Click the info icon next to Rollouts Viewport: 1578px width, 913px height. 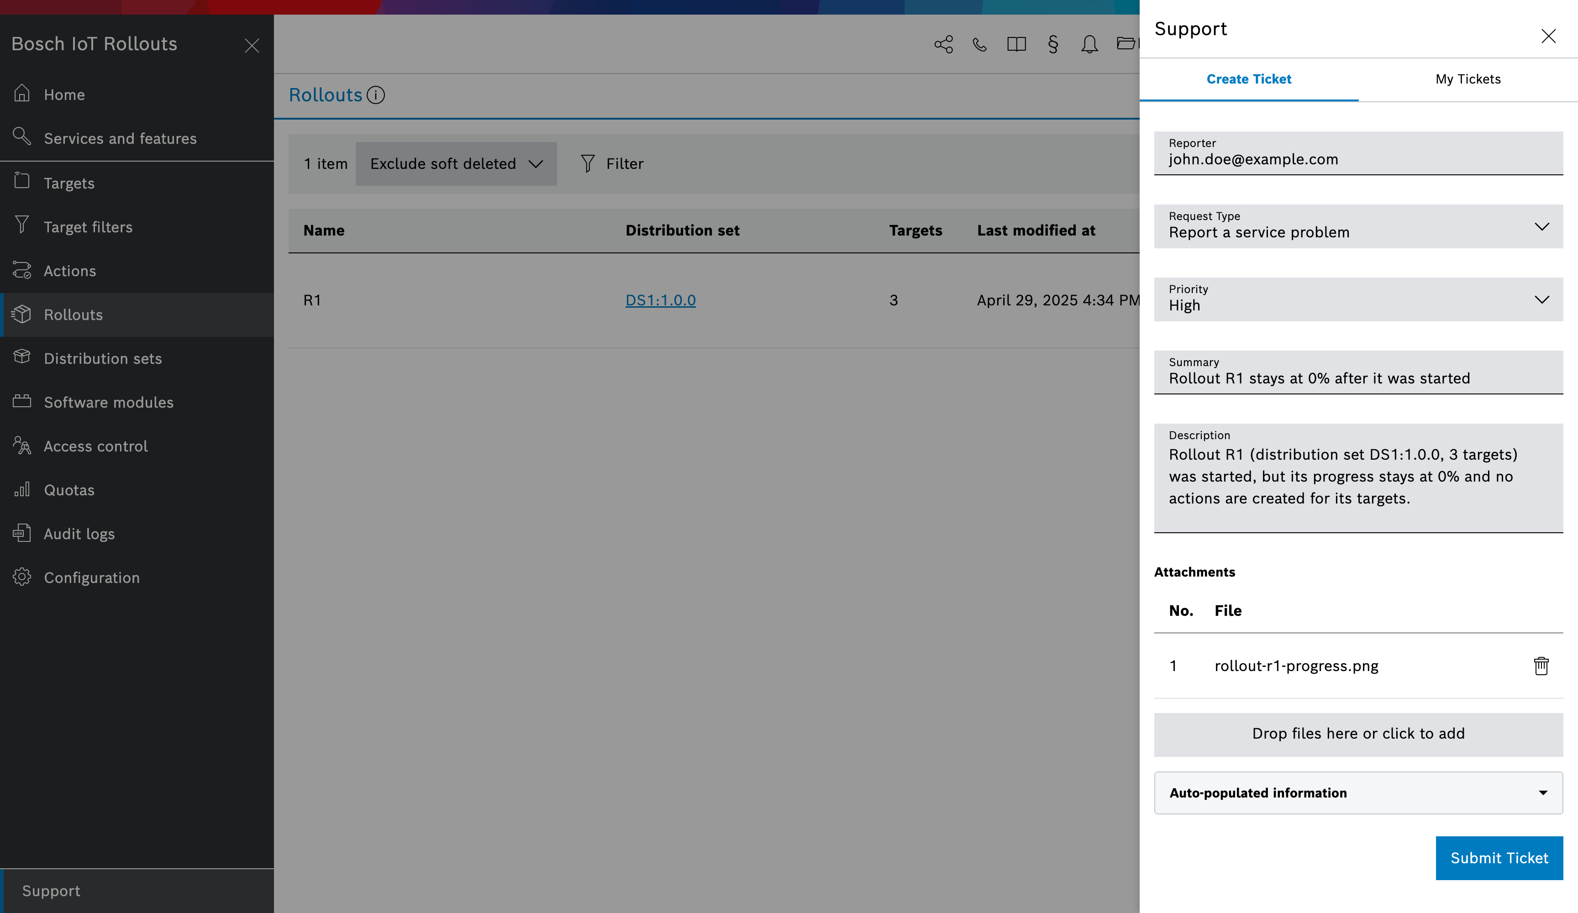pyautogui.click(x=376, y=95)
